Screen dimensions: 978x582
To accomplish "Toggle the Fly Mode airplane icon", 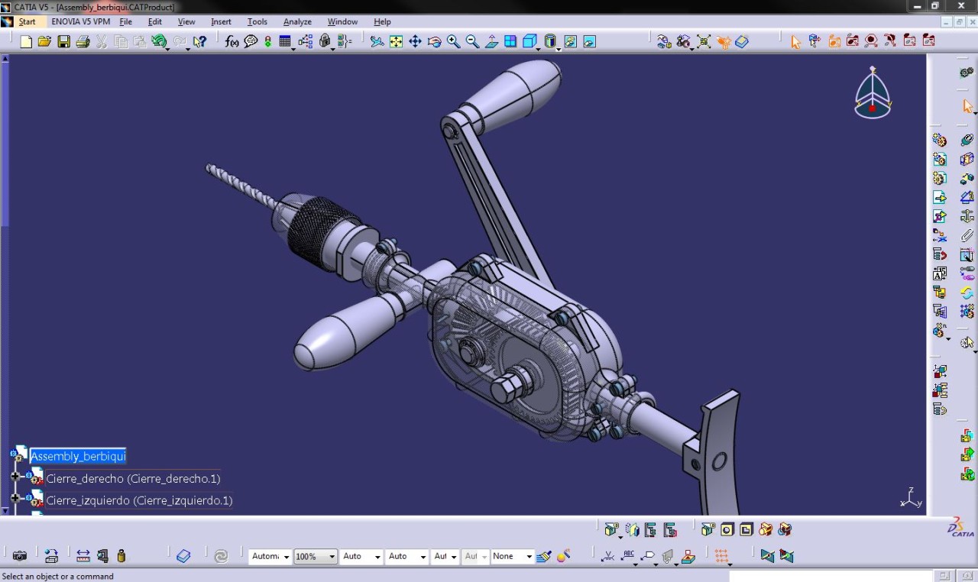I will coord(377,41).
